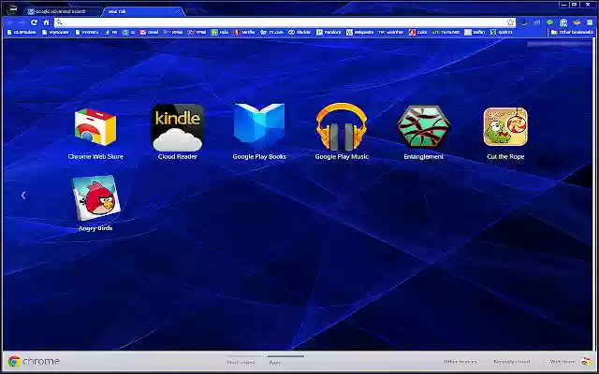Click the browser back arrow

click(x=10, y=22)
